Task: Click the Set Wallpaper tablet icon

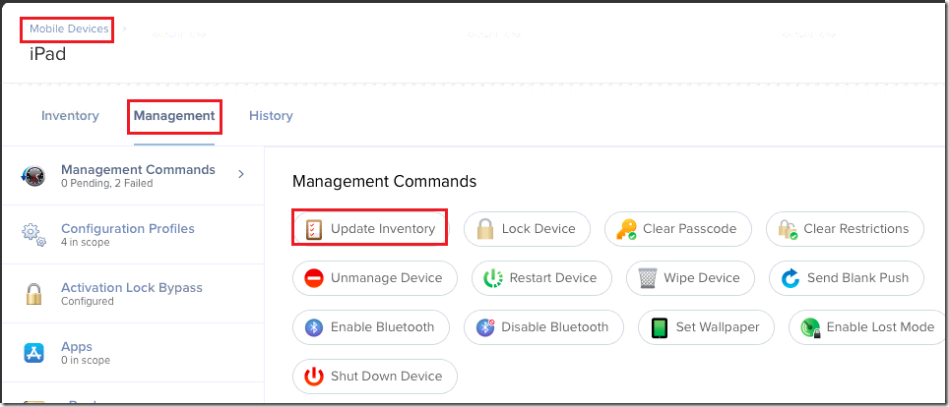Action: [660, 327]
